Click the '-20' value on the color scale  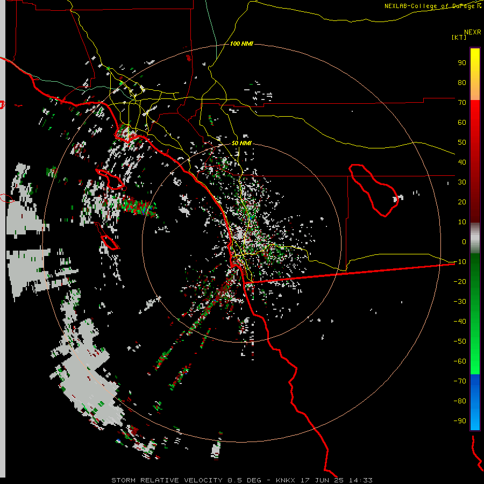[460, 281]
